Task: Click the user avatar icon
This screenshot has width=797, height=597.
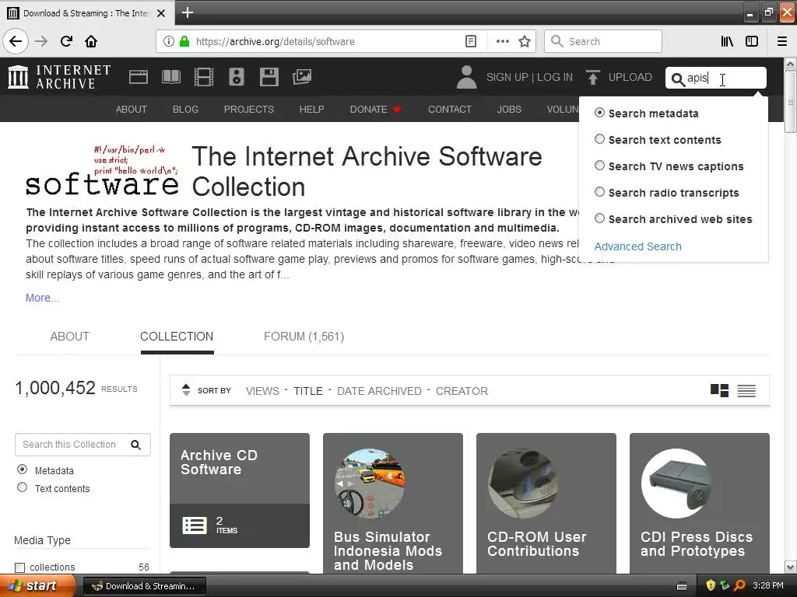Action: pyautogui.click(x=466, y=77)
